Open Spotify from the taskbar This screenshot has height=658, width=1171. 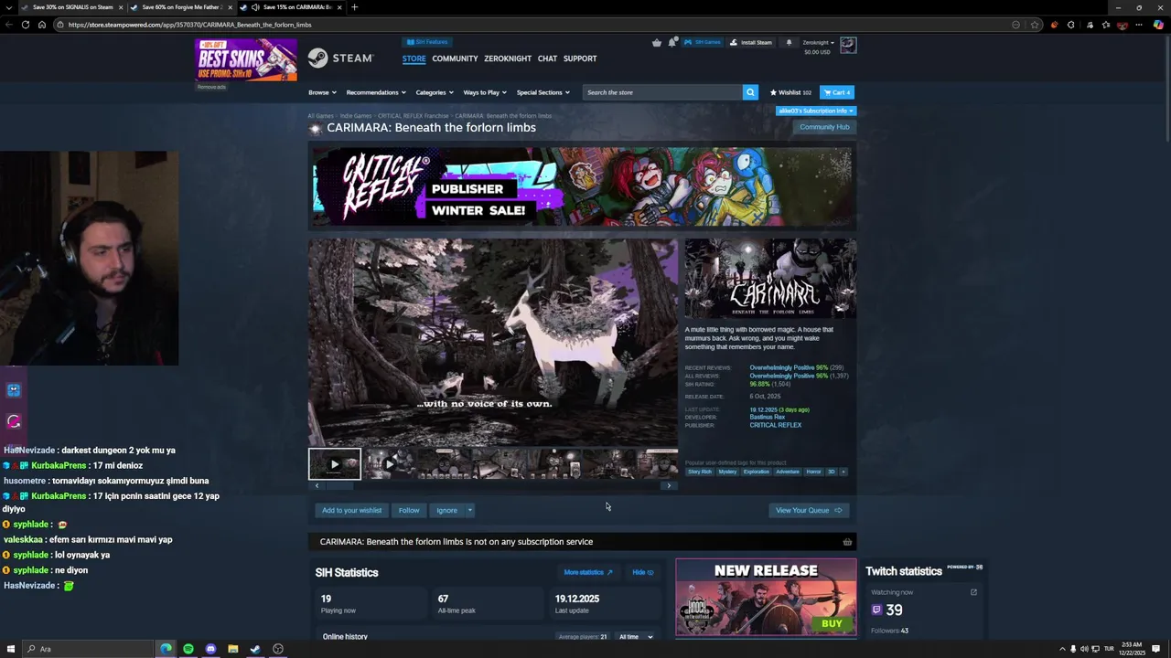click(x=188, y=649)
